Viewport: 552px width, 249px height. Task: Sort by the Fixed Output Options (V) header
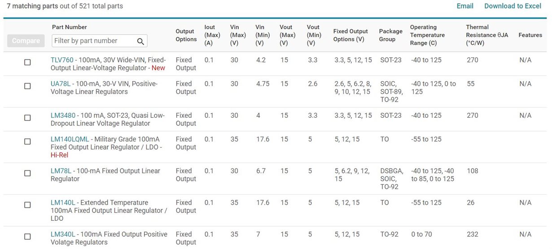pos(350,35)
